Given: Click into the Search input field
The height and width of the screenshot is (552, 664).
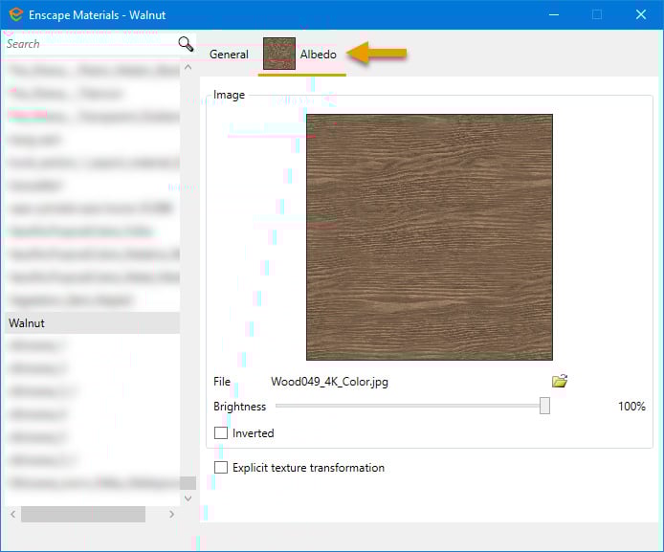Looking at the screenshot, I should point(86,44).
